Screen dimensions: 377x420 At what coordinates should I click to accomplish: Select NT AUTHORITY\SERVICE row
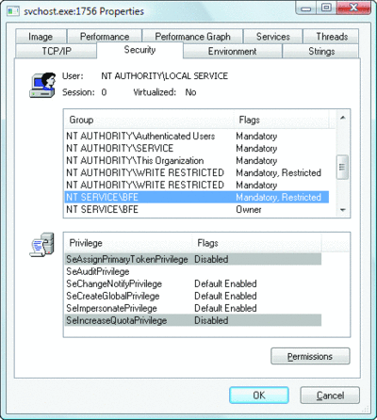(x=197, y=148)
